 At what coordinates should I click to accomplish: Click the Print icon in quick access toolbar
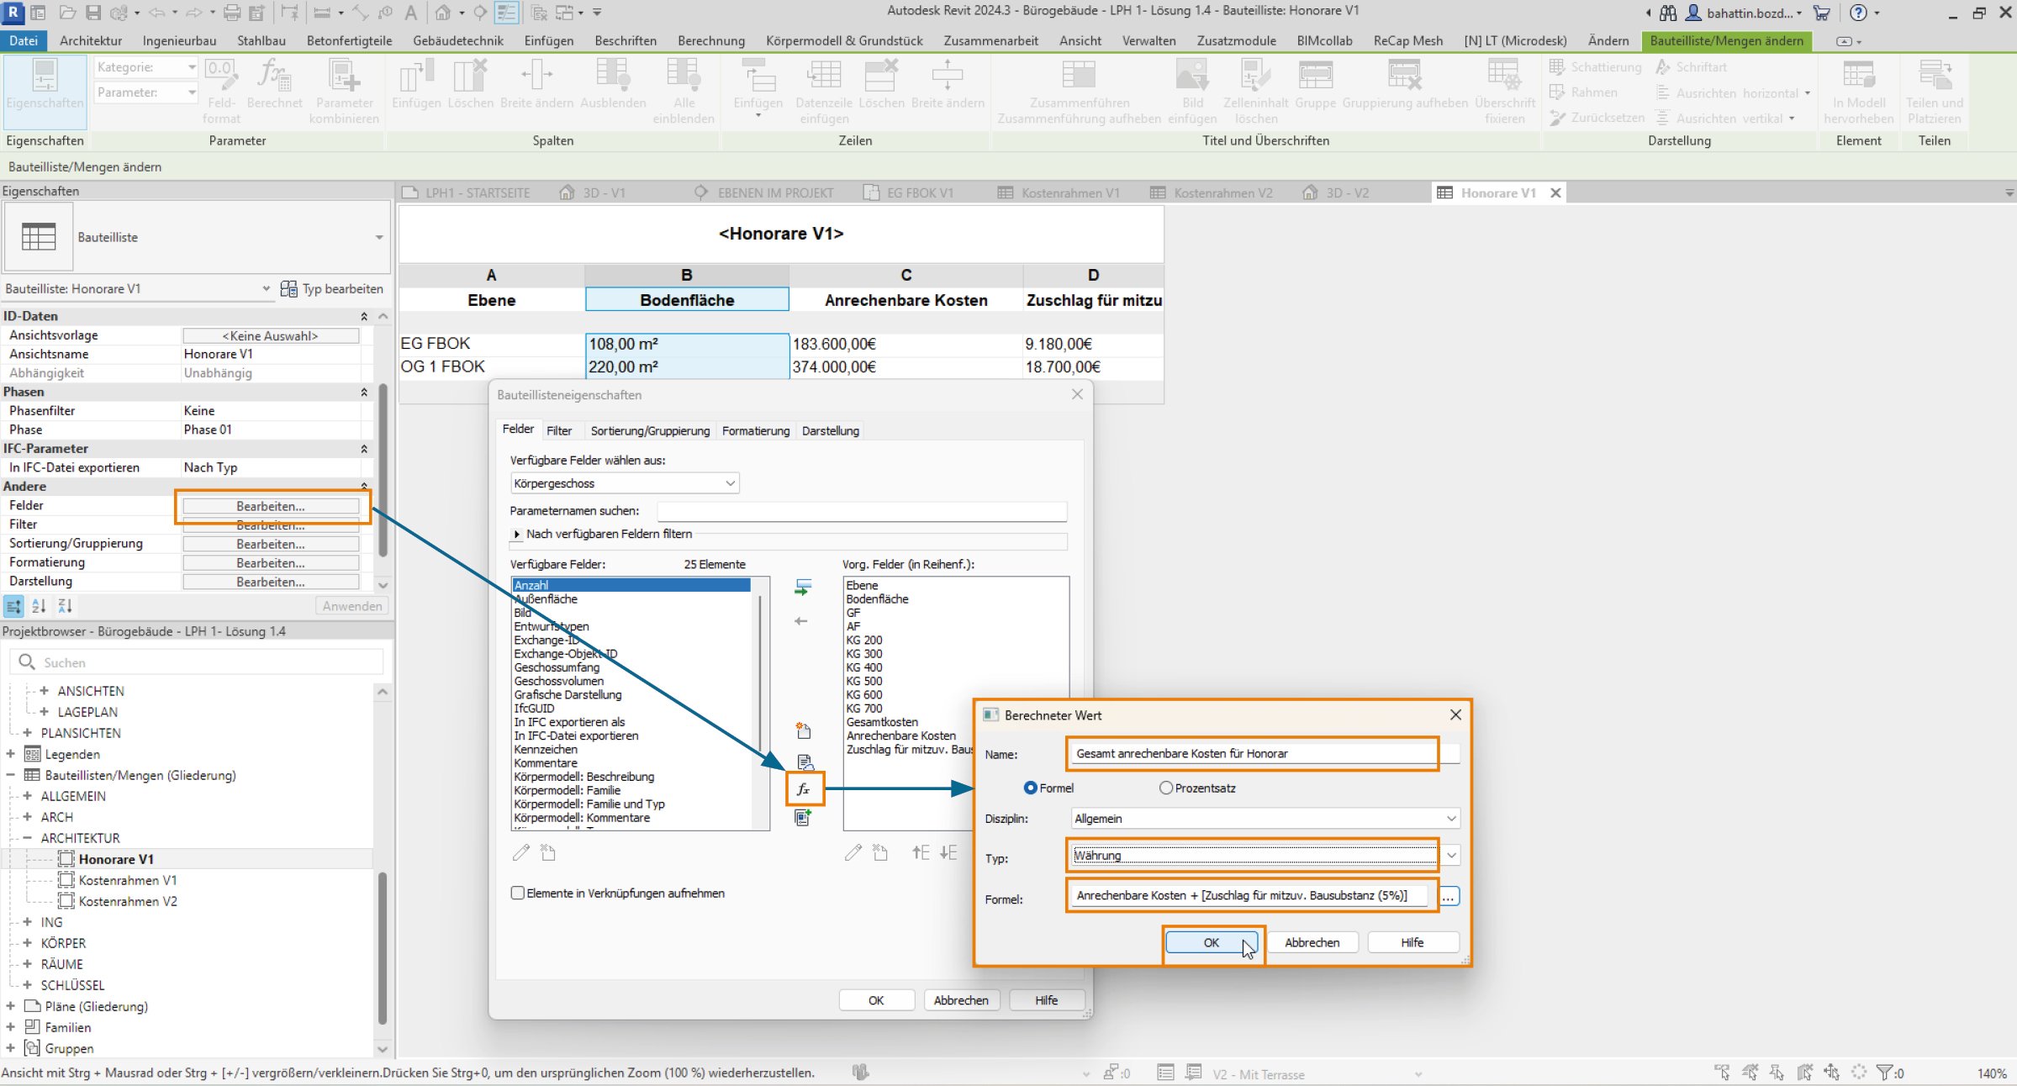click(232, 13)
